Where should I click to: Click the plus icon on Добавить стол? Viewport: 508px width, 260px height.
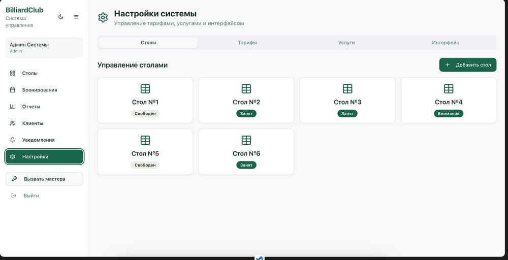[x=448, y=65]
